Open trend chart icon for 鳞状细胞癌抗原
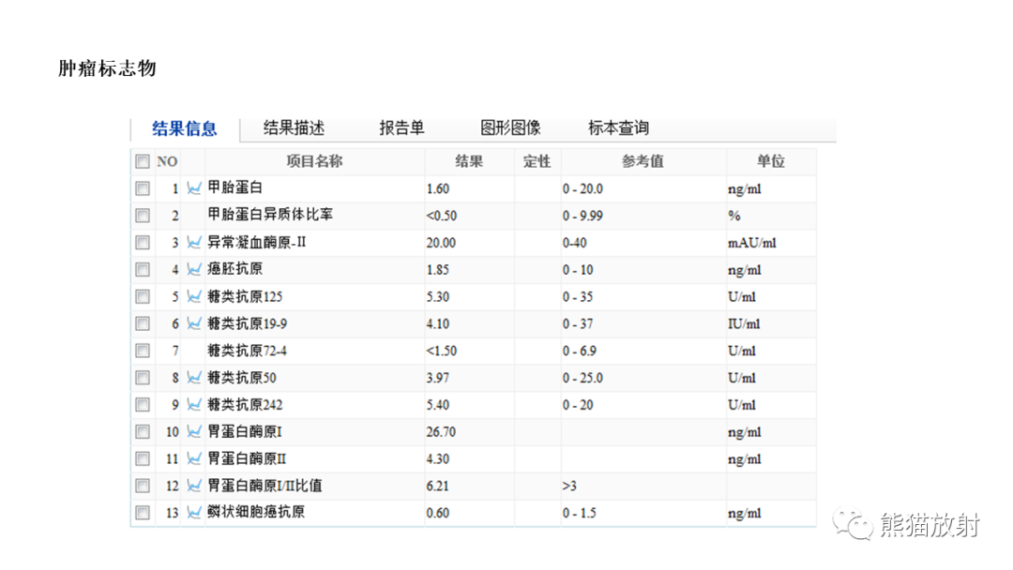The width and height of the screenshot is (1013, 570). click(x=194, y=513)
